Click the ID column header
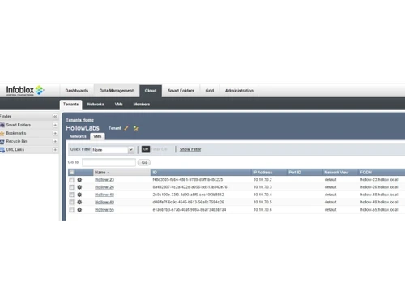Viewport: 405px width, 304px height. pyautogui.click(x=201, y=173)
